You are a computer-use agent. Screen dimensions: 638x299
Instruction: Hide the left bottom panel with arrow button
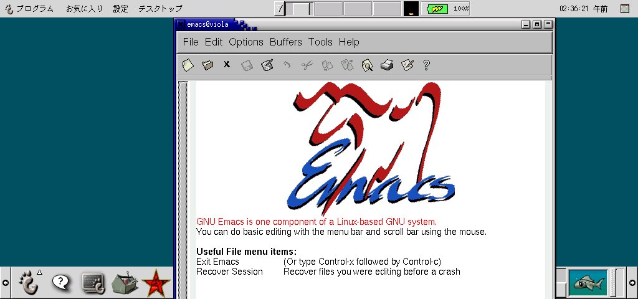5,283
